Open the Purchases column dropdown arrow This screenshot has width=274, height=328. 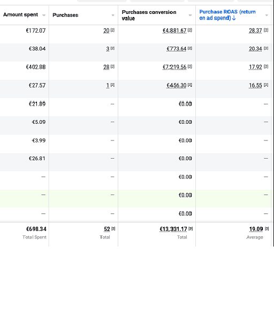113,15
